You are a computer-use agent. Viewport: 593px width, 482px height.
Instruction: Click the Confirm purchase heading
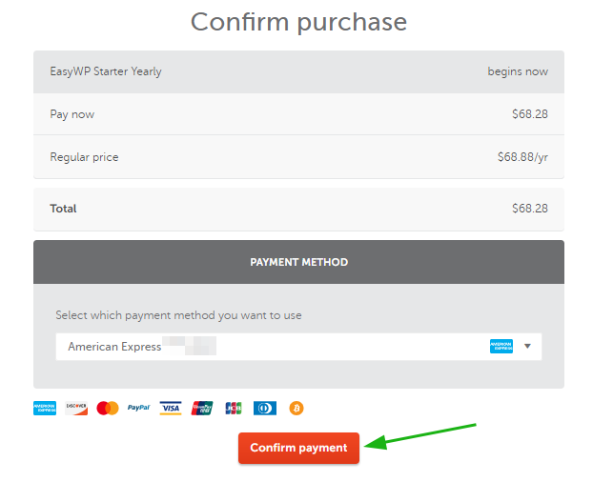tap(298, 22)
